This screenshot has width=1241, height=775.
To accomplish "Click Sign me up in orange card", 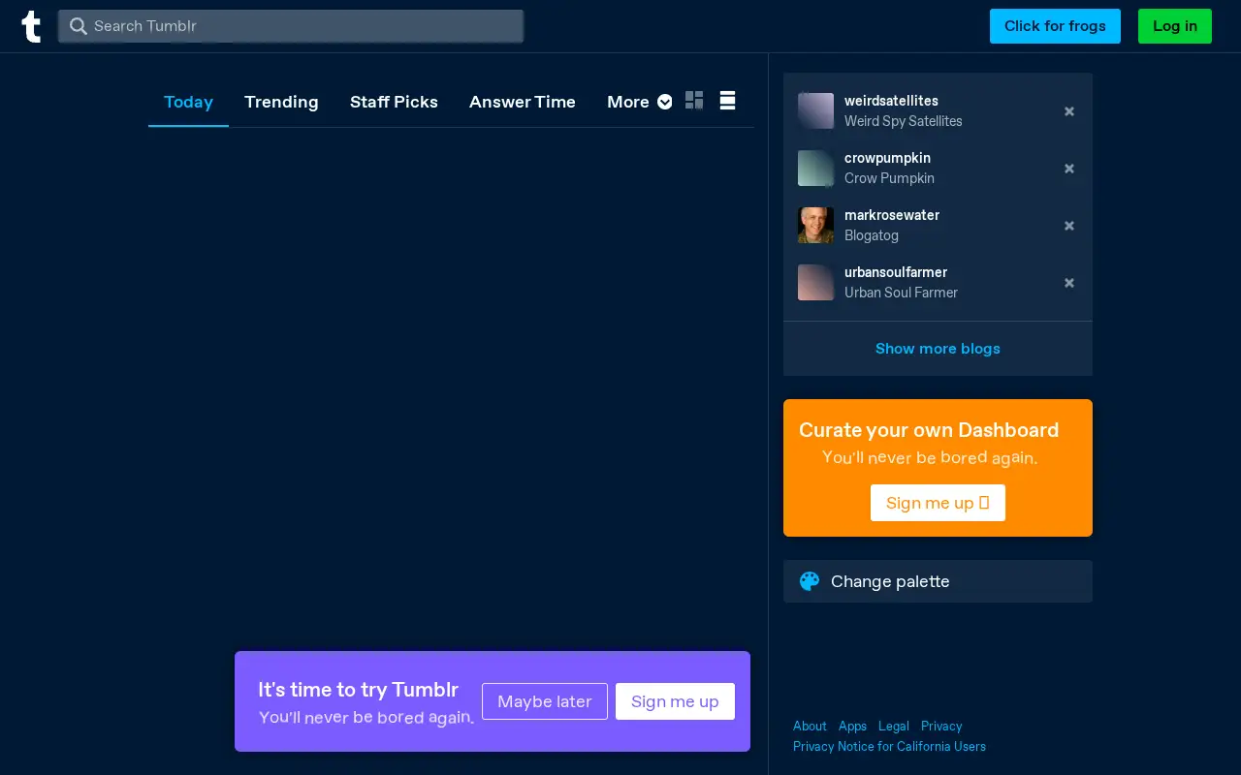I will tap(938, 503).
